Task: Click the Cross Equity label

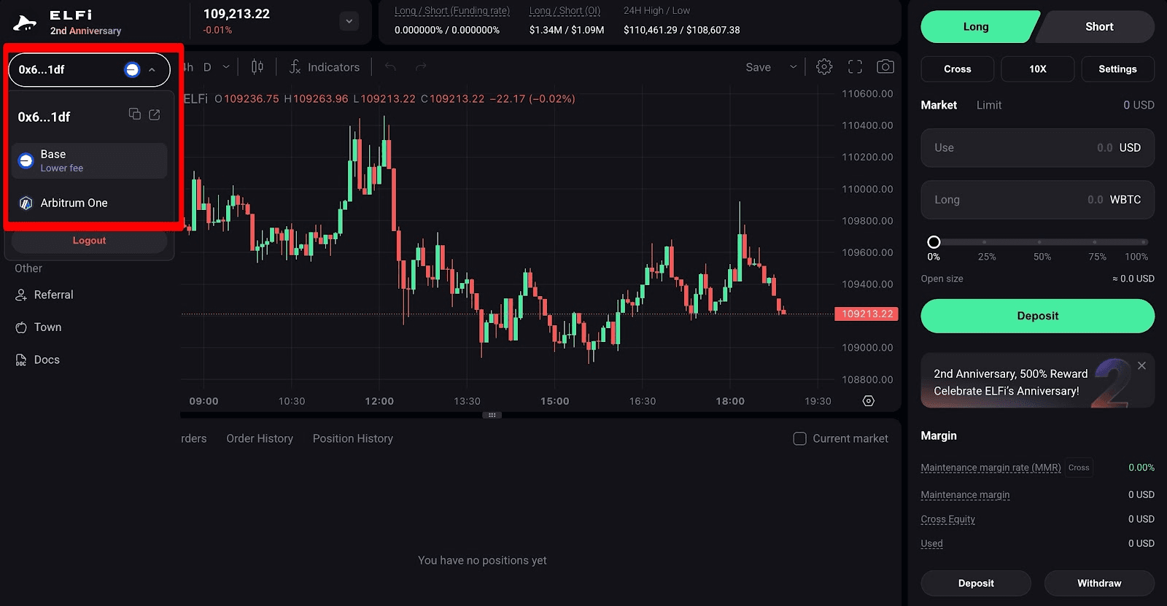Action: (947, 519)
